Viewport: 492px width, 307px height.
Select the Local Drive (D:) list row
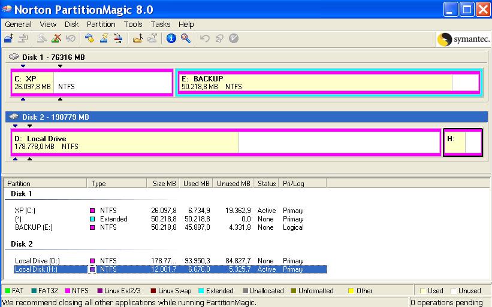click(x=36, y=261)
